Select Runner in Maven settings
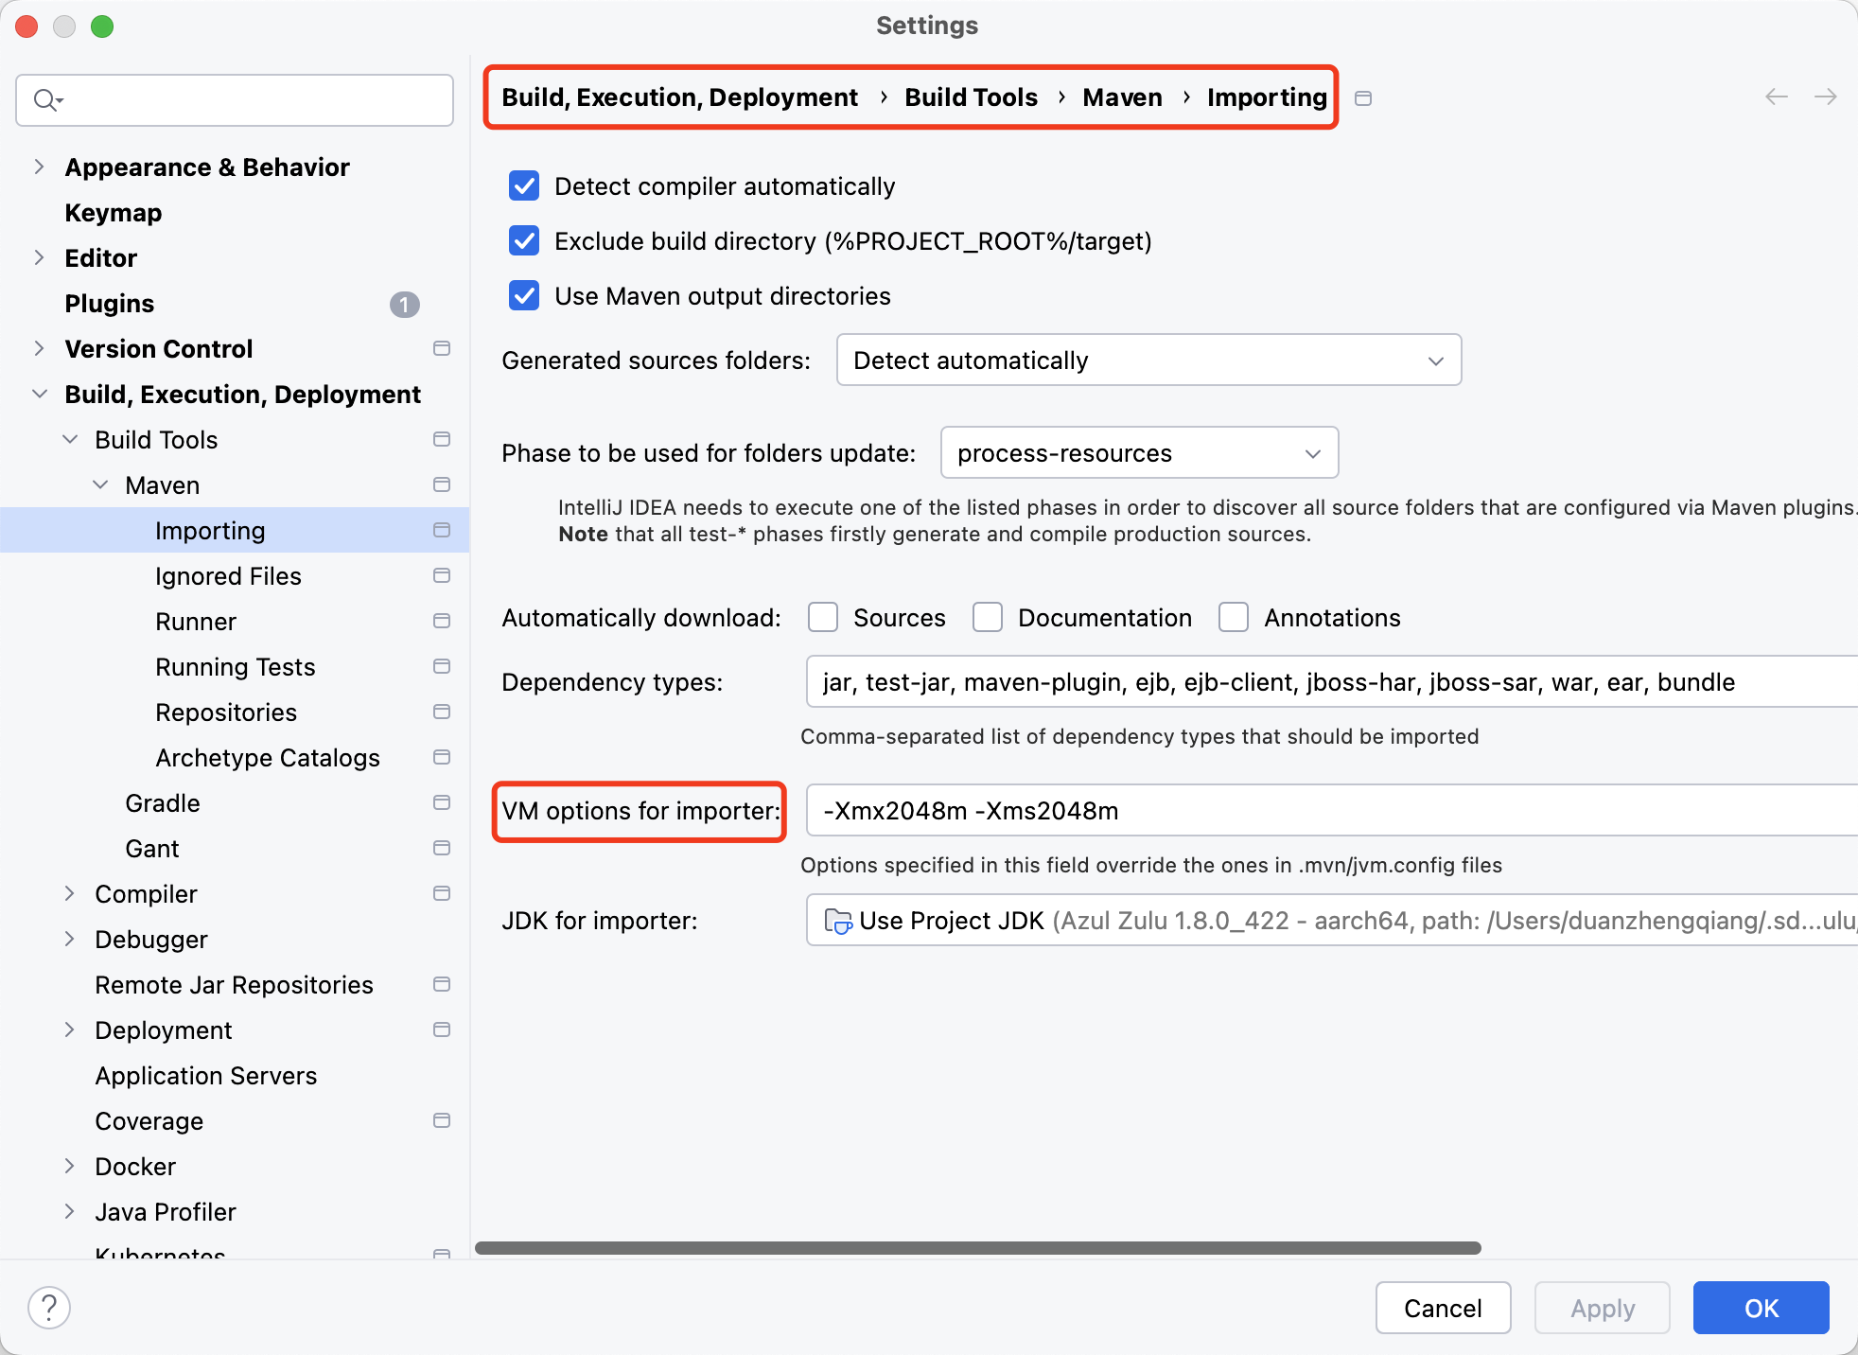 [x=196, y=622]
